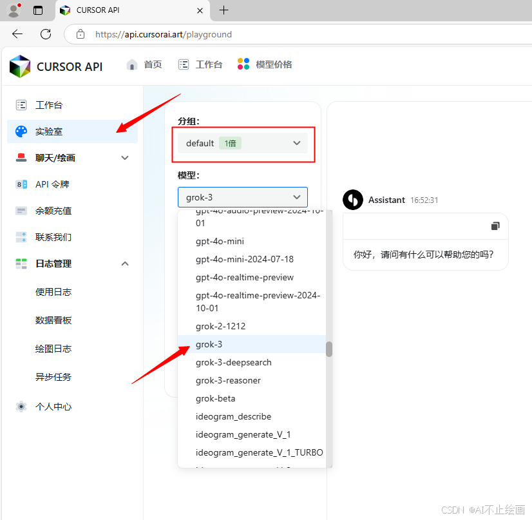Expand the 聊天/绘画 sidebar section
The image size is (532, 520).
72,158
